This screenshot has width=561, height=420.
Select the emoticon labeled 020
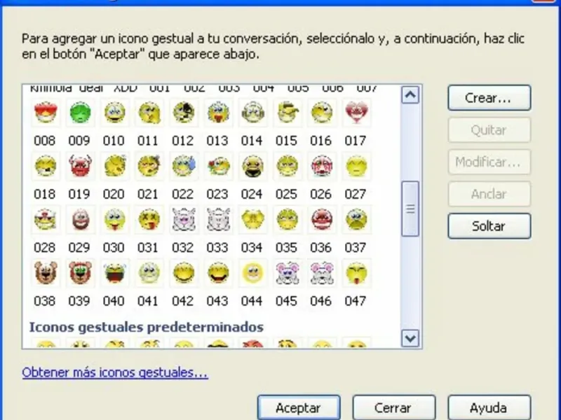114,166
